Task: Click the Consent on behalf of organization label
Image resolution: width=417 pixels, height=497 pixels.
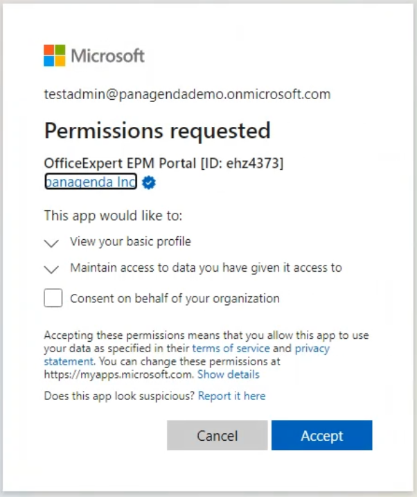Action: coord(175,299)
